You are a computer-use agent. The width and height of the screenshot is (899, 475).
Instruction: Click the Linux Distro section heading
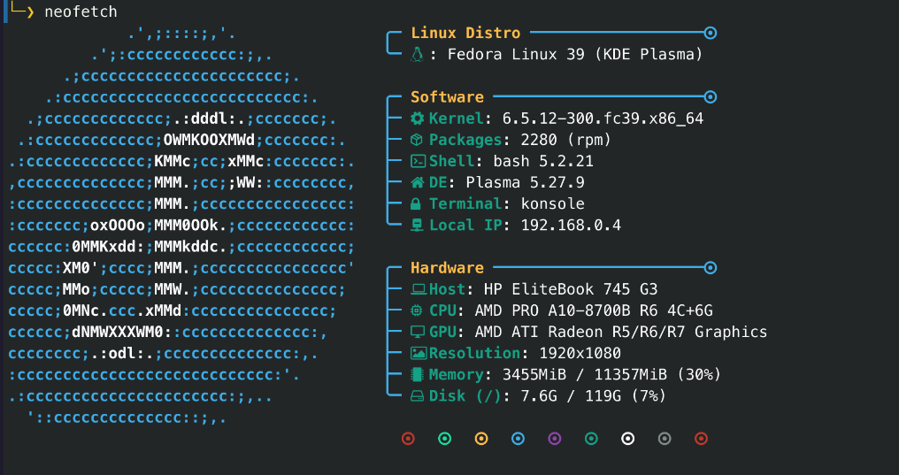click(x=465, y=34)
